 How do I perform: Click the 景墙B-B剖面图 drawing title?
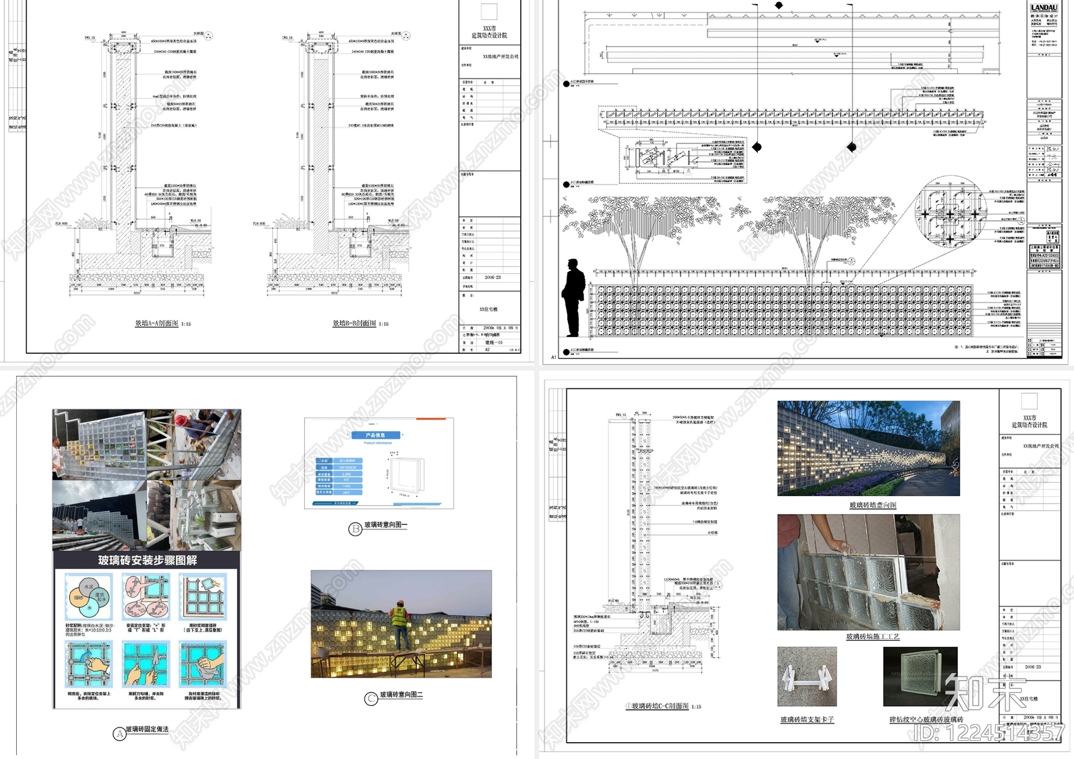[x=354, y=323]
